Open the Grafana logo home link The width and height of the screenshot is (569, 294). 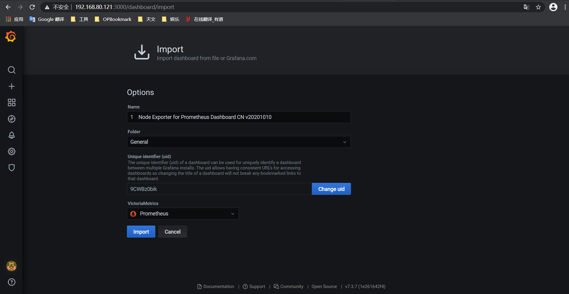pos(11,36)
